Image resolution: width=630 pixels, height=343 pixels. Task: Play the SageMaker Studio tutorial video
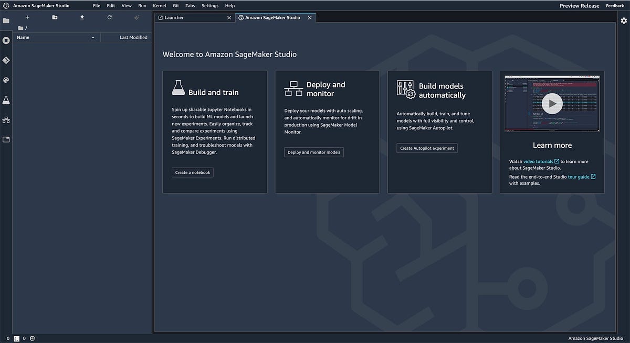pyautogui.click(x=552, y=103)
